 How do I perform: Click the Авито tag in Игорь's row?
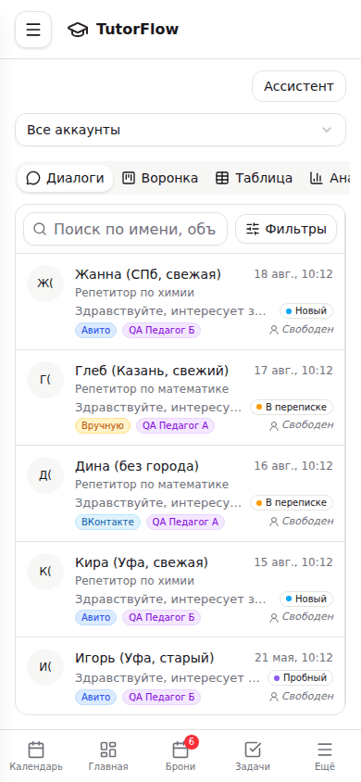point(95,697)
